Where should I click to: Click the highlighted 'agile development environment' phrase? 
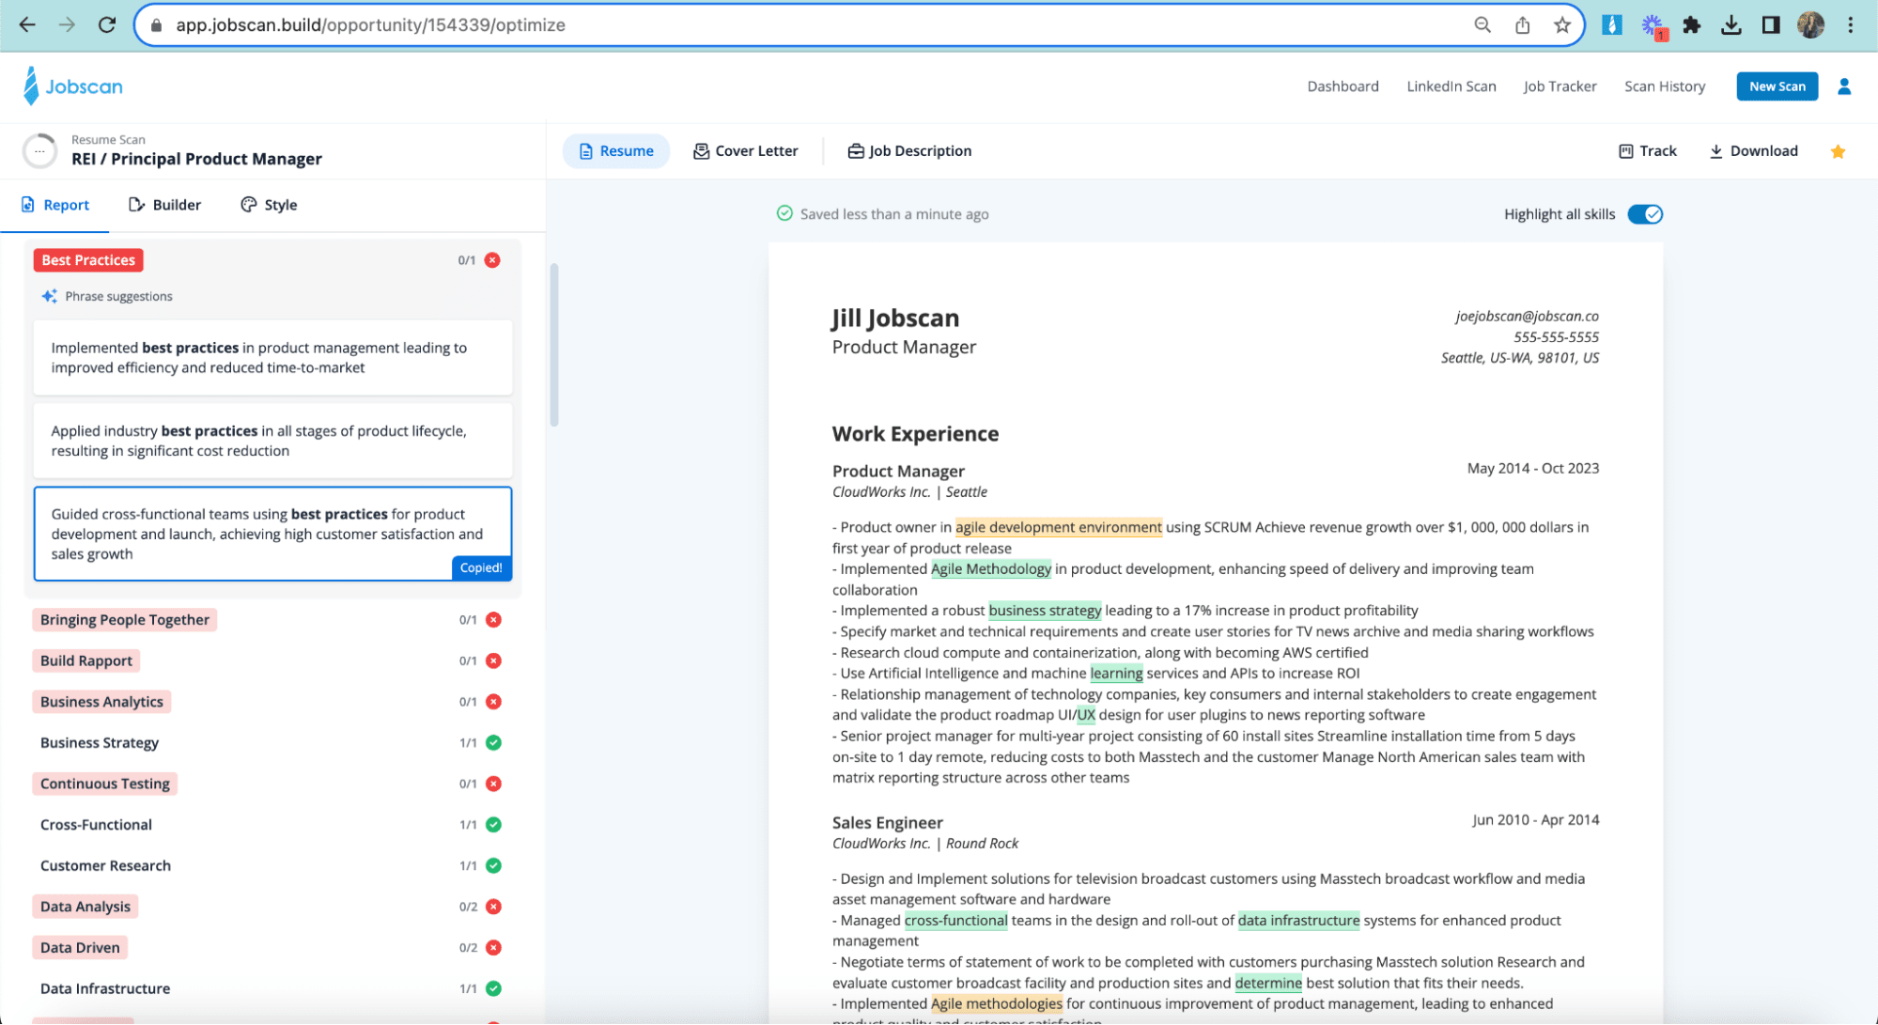coord(1058,528)
